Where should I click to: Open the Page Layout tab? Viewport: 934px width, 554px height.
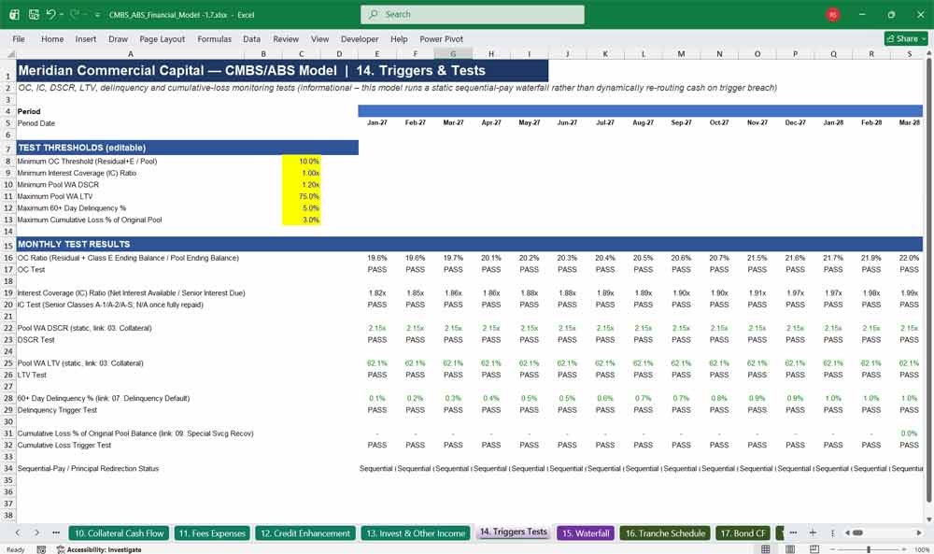tap(162, 38)
